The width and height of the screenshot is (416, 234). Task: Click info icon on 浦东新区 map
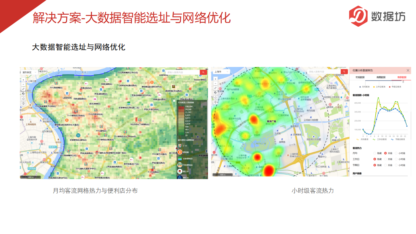(x=23, y=103)
